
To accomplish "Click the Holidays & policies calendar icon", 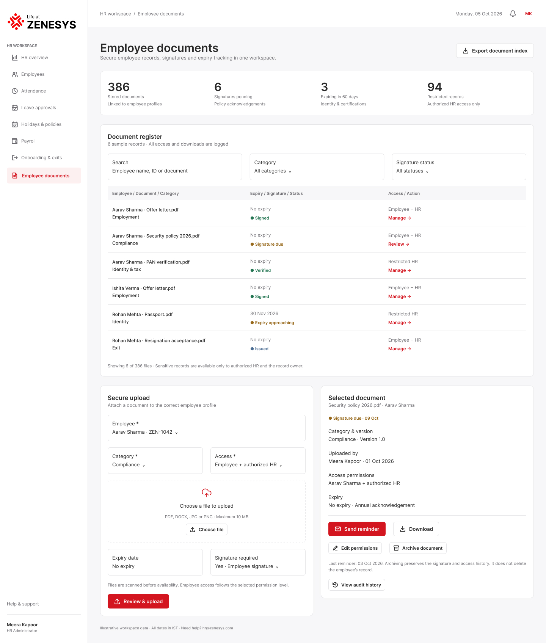I will click(15, 124).
